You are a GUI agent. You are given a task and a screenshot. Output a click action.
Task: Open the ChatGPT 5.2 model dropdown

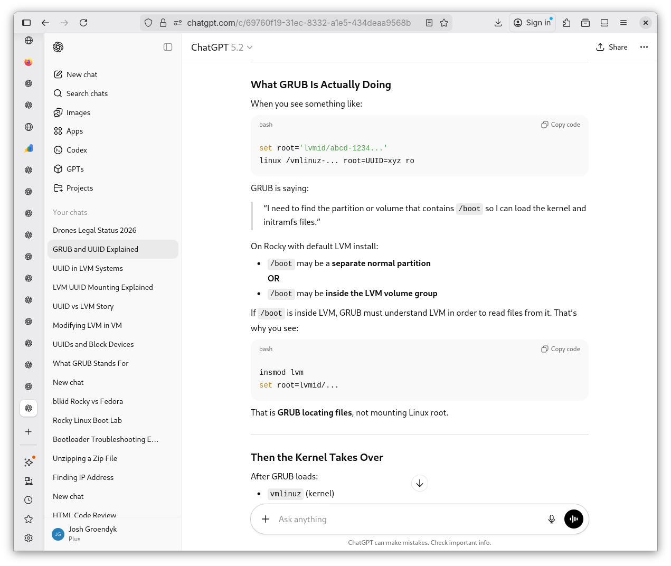[222, 48]
